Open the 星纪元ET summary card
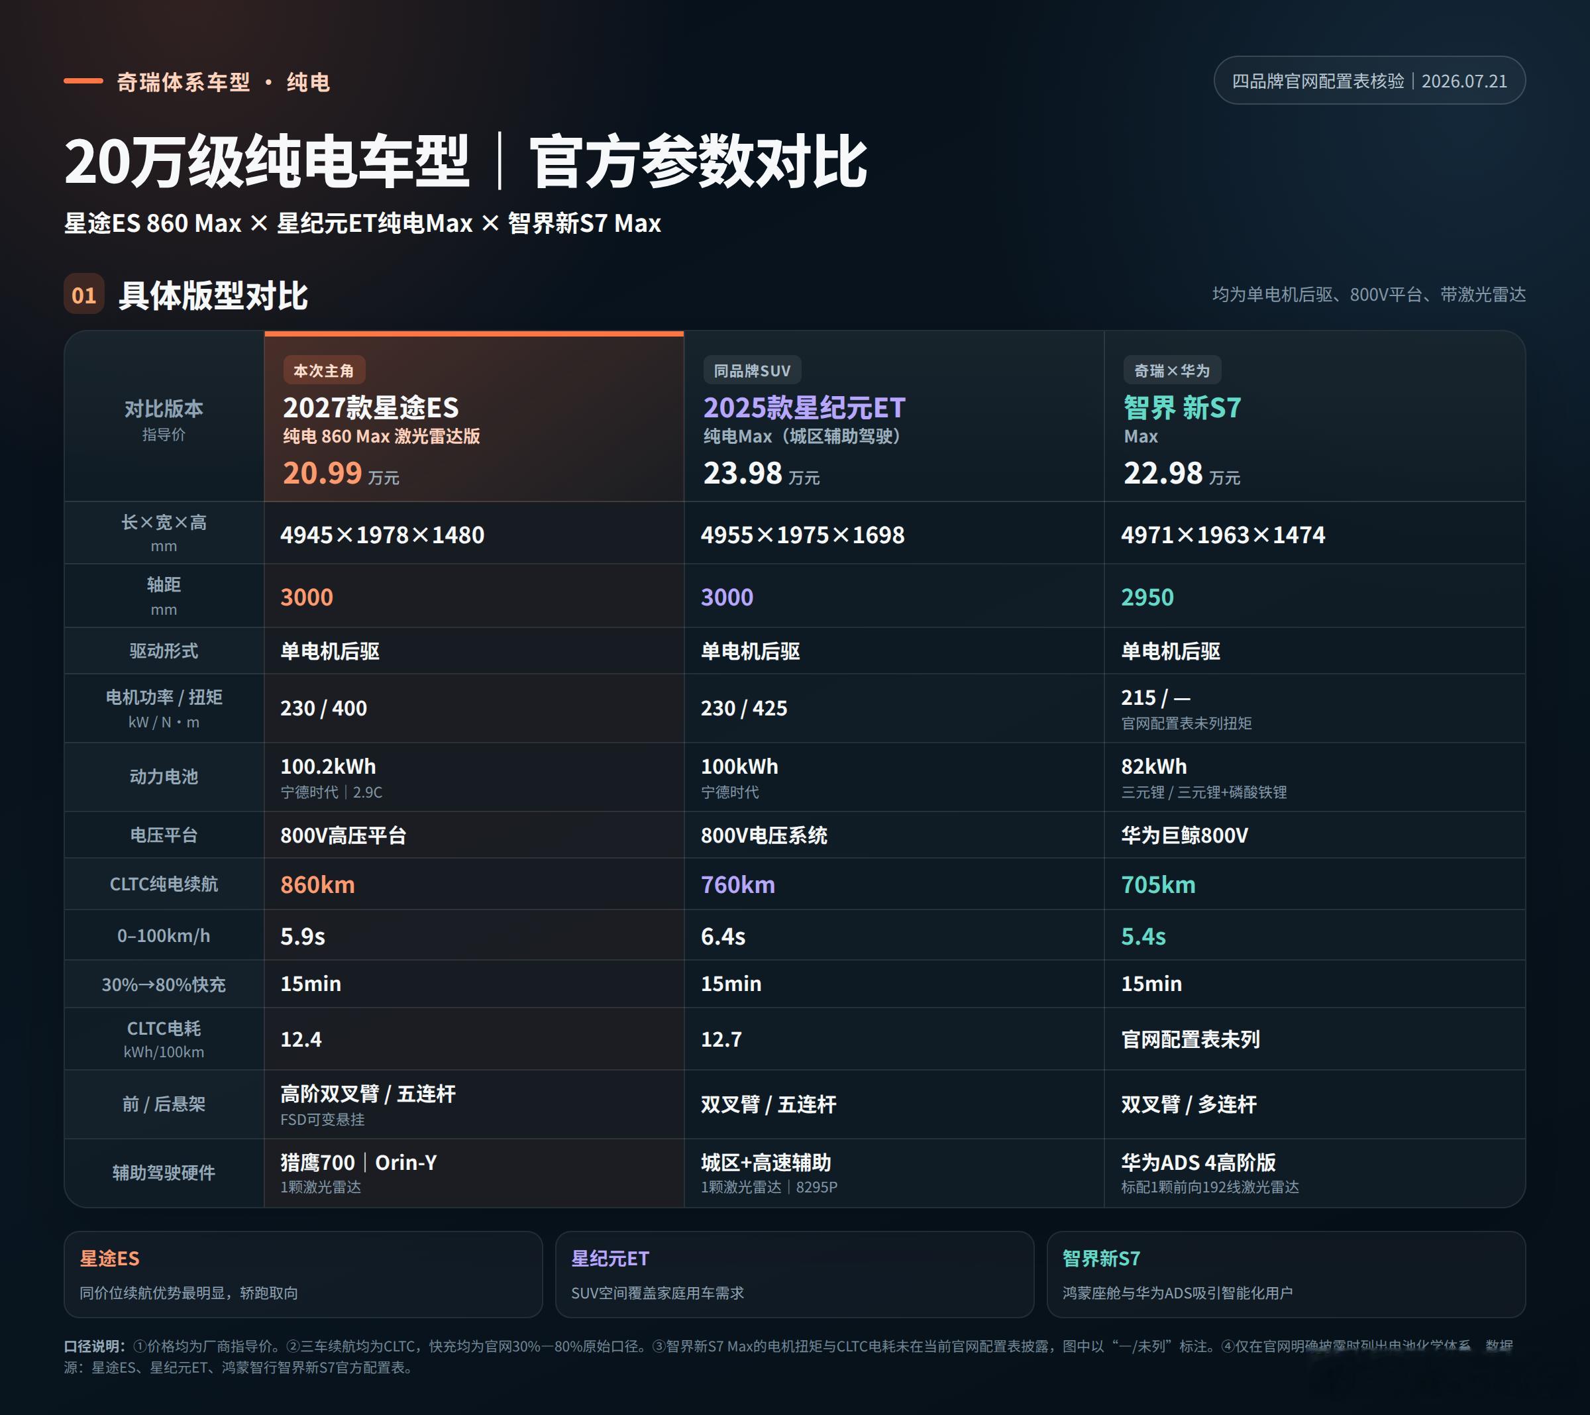The image size is (1590, 1415). (795, 1274)
